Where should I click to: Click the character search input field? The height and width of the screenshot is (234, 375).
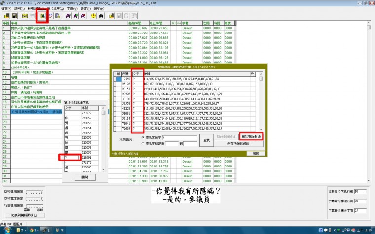[180, 137]
